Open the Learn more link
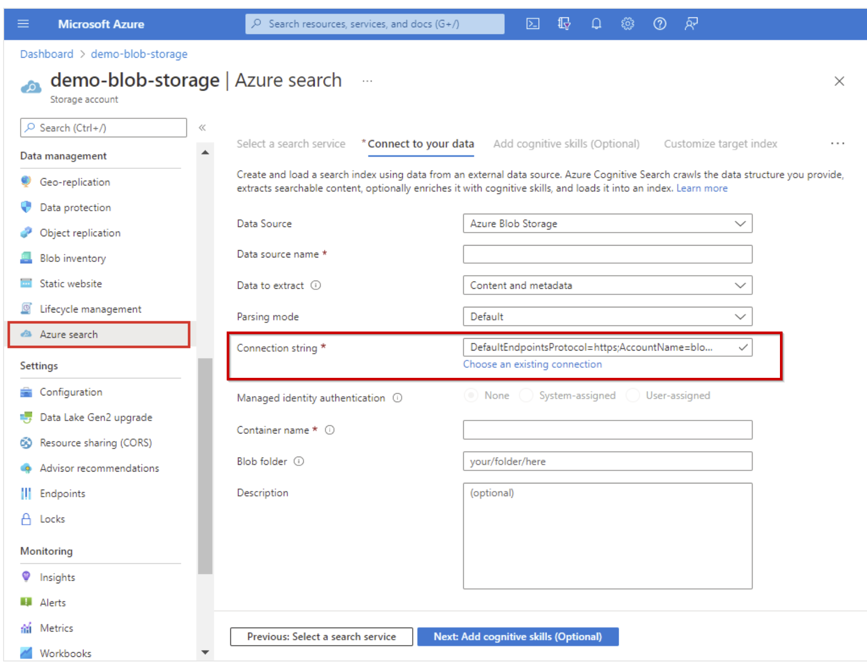Screen dimensions: 867x662 [702, 188]
